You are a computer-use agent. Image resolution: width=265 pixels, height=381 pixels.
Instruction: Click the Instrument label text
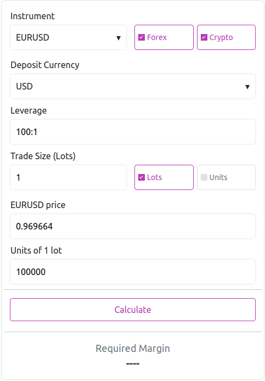tap(32, 16)
